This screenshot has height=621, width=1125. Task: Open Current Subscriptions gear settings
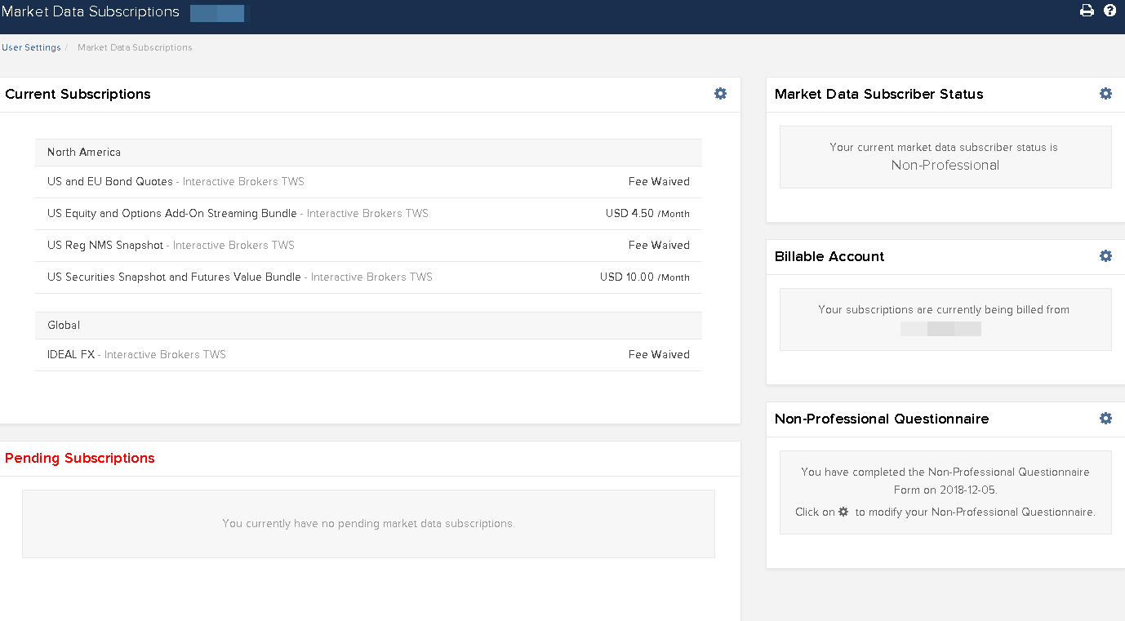pyautogui.click(x=720, y=94)
